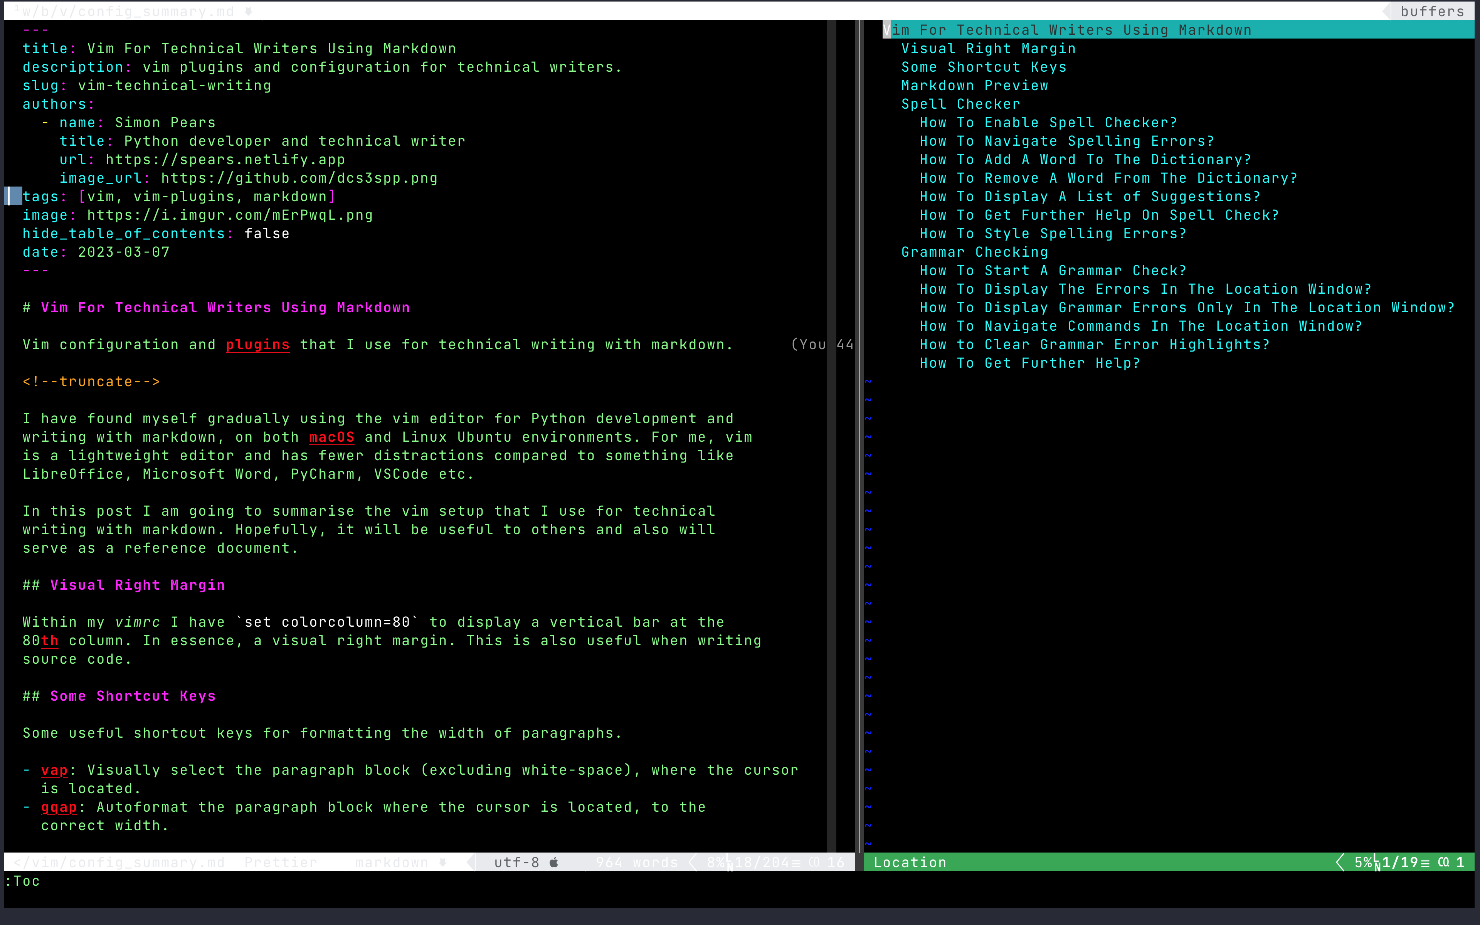Select 'How To Enable Spell Checker?' in the Toc

click(1048, 122)
